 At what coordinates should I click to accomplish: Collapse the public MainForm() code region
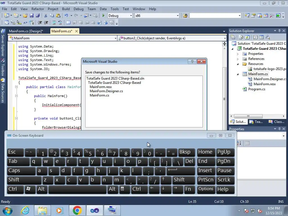coord(16,96)
